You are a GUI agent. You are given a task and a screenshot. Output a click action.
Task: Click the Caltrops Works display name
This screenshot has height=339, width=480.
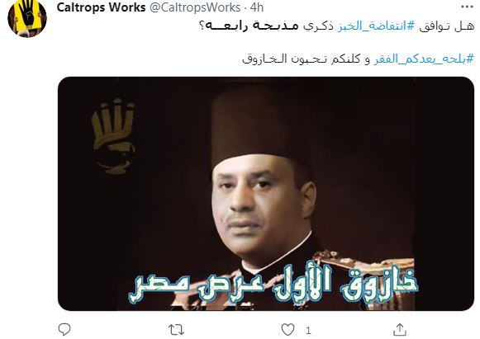click(101, 7)
